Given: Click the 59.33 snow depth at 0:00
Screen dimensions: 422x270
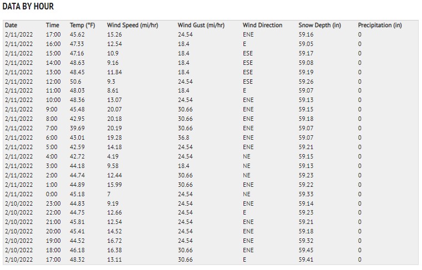Looking at the screenshot, I should (x=306, y=194).
